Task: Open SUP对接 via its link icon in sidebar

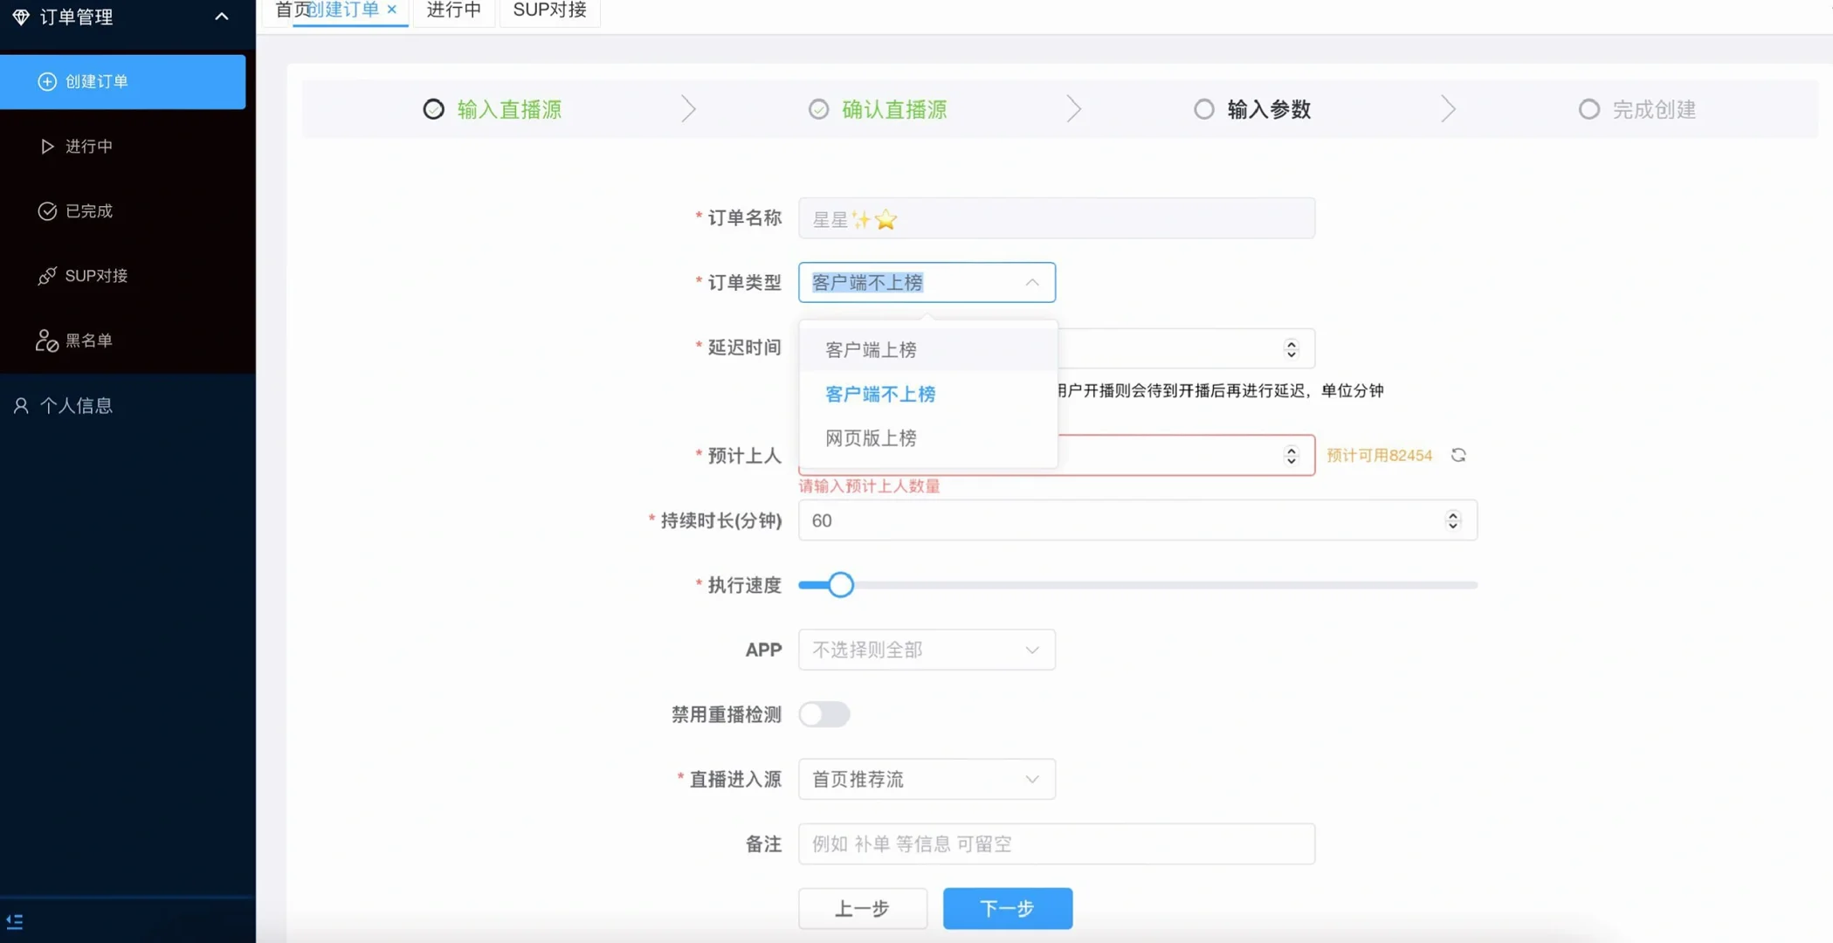Action: pos(47,275)
